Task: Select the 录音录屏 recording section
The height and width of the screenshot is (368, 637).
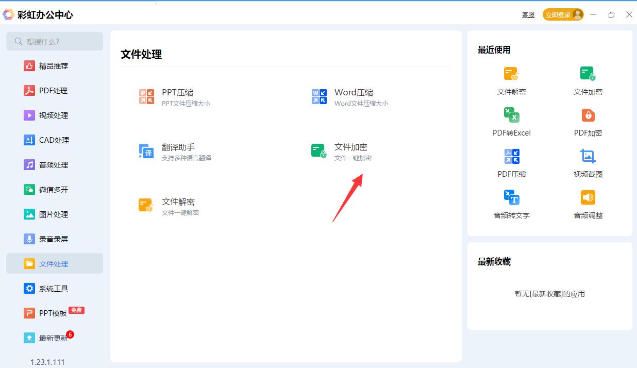Action: point(53,239)
